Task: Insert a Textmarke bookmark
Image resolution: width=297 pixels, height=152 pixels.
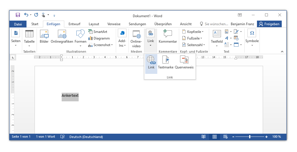Action: click(166, 62)
